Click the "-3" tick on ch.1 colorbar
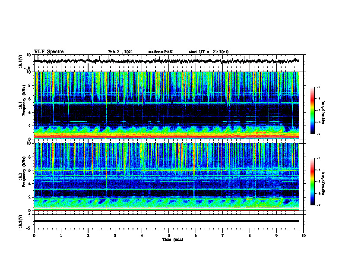Image resolution: width=342 pixels, height=264 pixels. 318,87
